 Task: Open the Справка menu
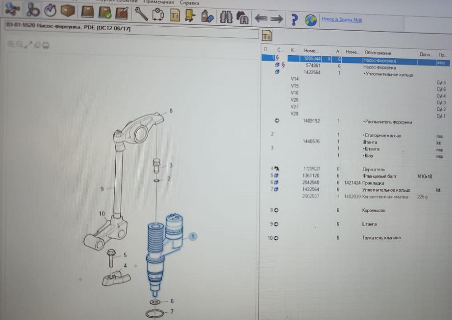point(189,3)
